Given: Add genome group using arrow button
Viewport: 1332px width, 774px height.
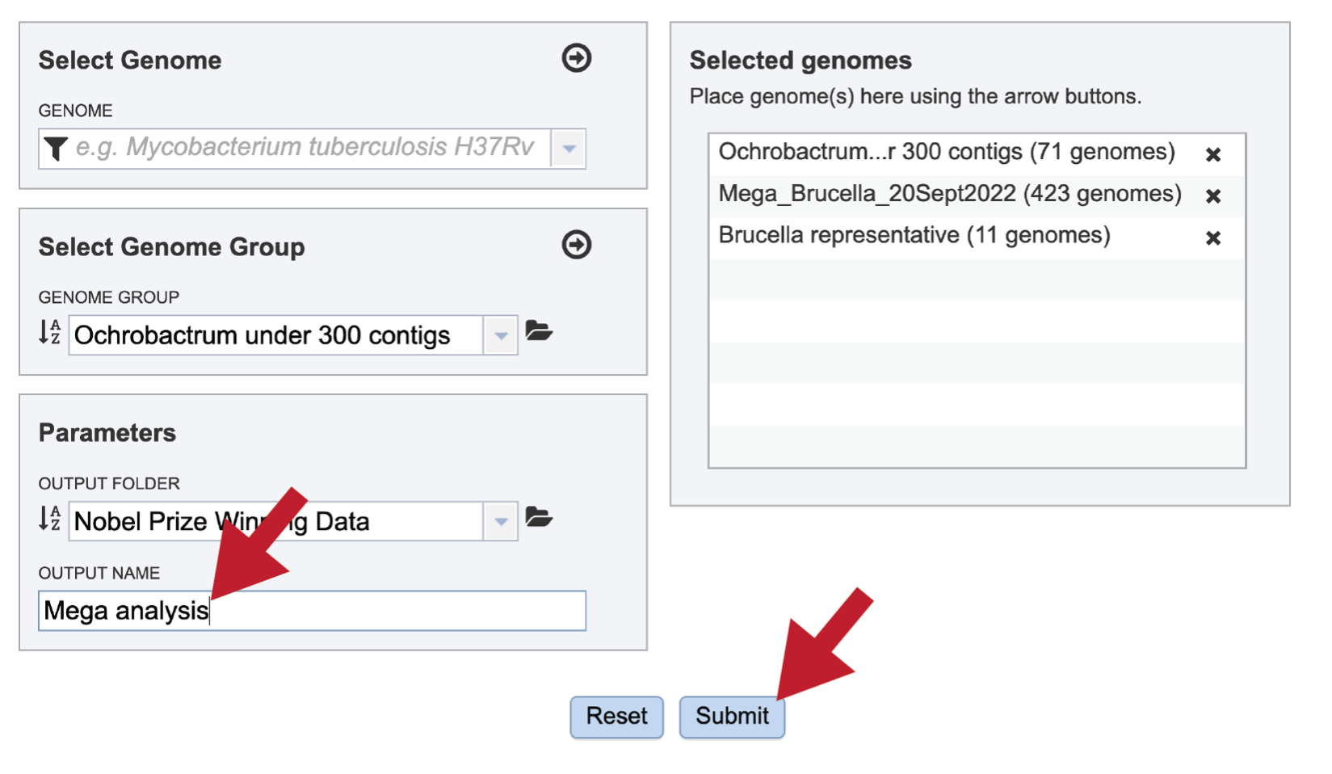Looking at the screenshot, I should tap(577, 245).
